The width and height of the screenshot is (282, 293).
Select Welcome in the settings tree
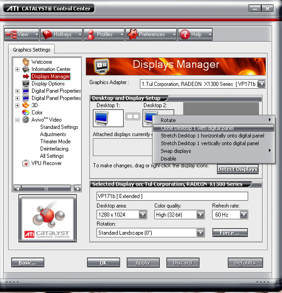(42, 62)
